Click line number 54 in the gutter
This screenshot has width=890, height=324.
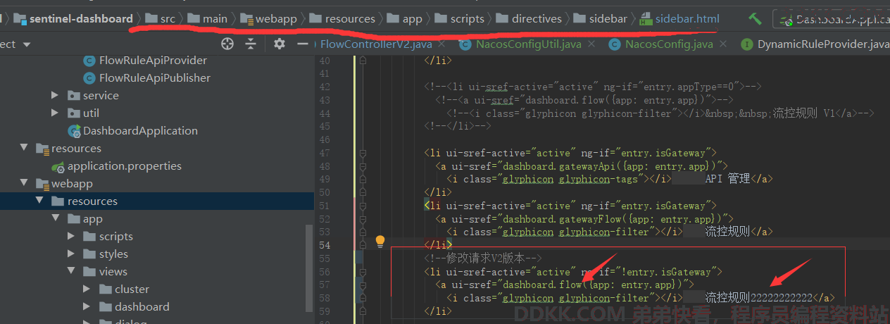coord(325,245)
